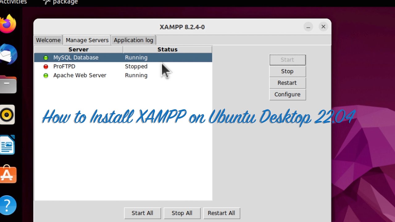Screen dimensions: 395x222
Task: Launch LibreOffice Writer from the dock
Action: coord(7,145)
